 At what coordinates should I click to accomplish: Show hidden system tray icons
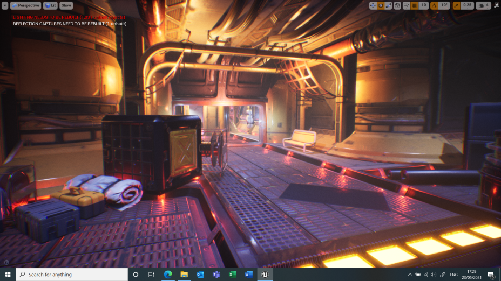[x=410, y=275]
